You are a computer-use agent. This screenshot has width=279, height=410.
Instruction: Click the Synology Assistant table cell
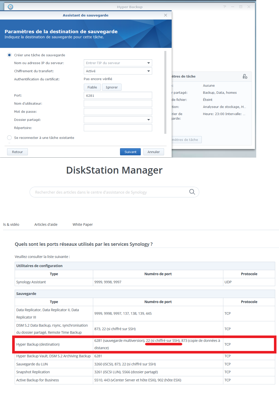click(x=54, y=282)
